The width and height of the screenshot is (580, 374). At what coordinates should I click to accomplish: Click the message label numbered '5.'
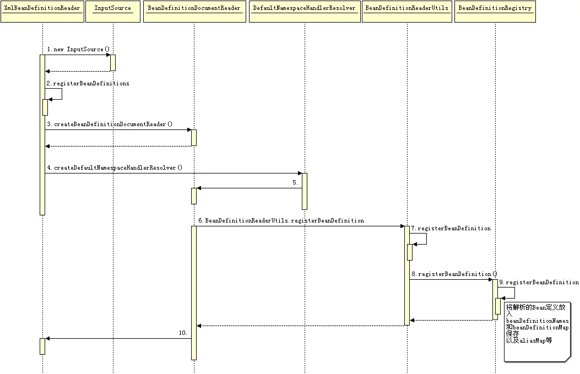pyautogui.click(x=295, y=182)
